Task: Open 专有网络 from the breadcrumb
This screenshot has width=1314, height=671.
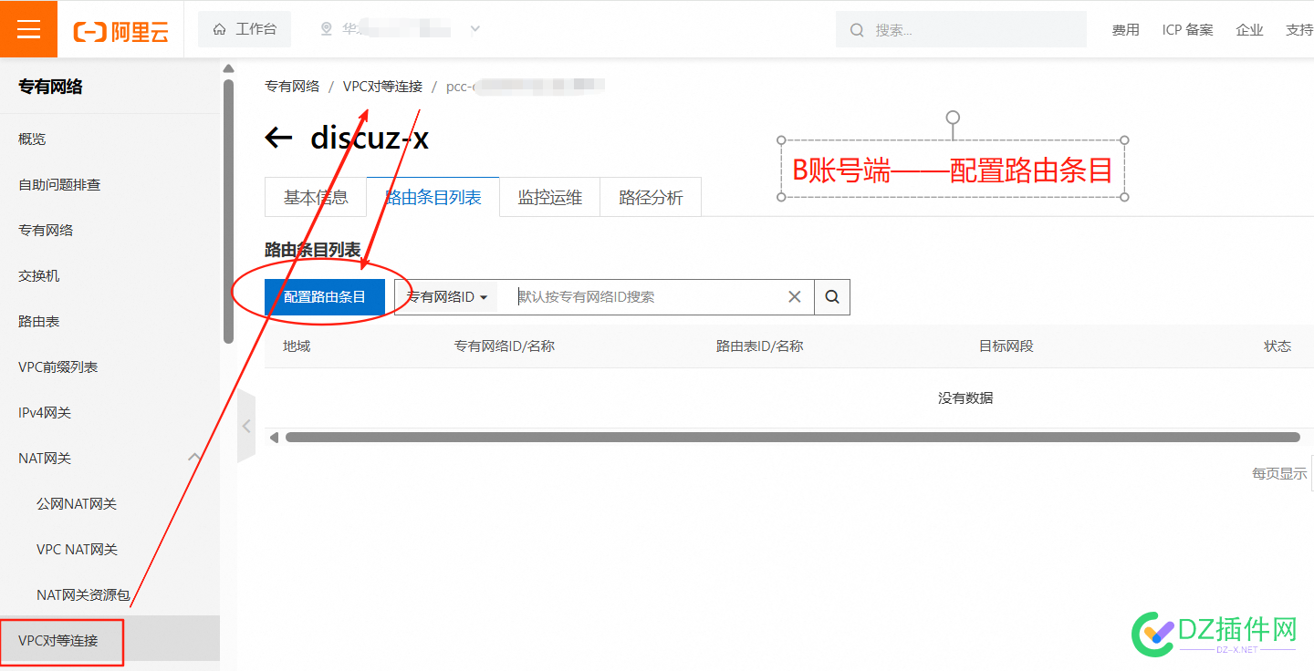Action: (x=291, y=86)
